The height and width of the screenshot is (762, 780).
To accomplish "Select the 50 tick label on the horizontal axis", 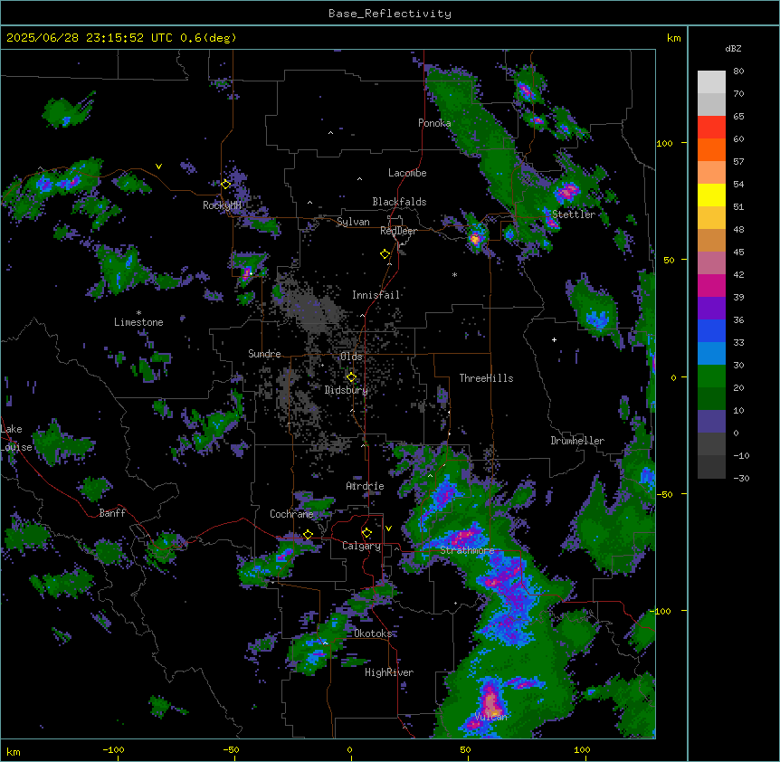I will pyautogui.click(x=466, y=749).
